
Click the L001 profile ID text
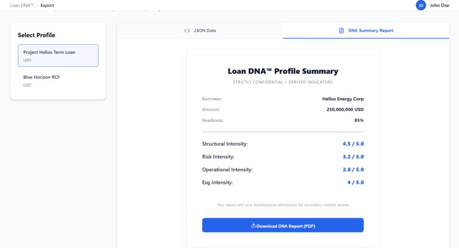tap(27, 60)
